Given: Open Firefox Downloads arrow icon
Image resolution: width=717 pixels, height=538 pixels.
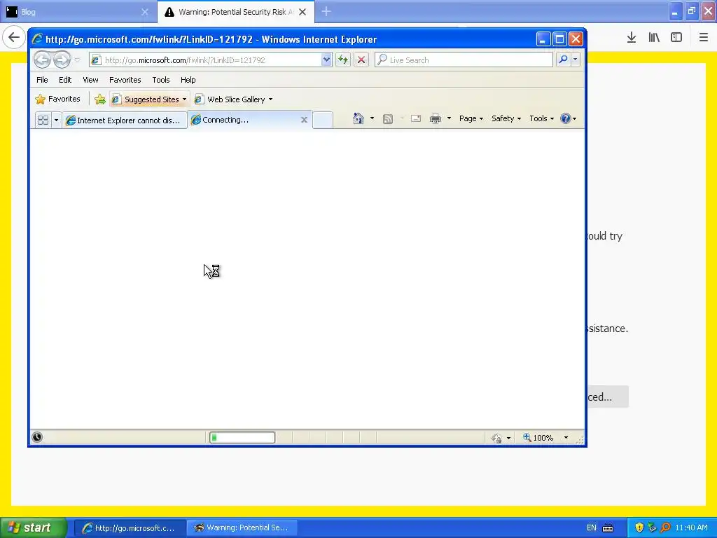Looking at the screenshot, I should 632,38.
